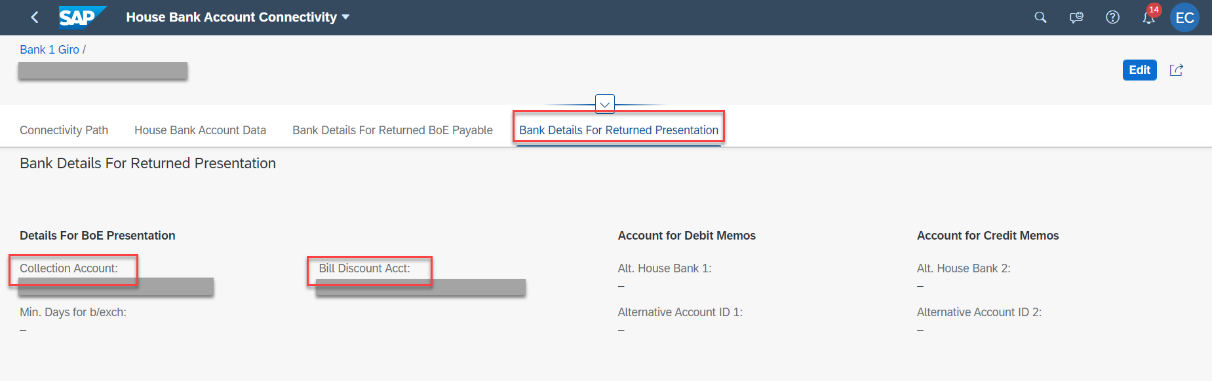Click the Edit button
This screenshot has height=381, width=1212.
point(1139,70)
